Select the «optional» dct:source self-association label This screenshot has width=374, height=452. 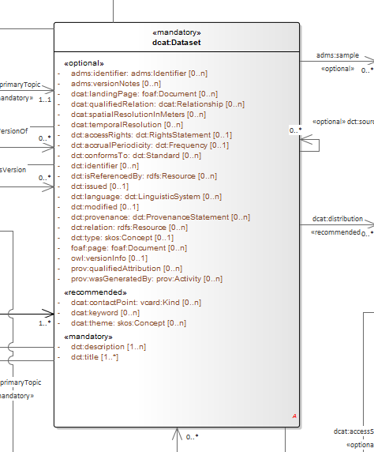343,122
